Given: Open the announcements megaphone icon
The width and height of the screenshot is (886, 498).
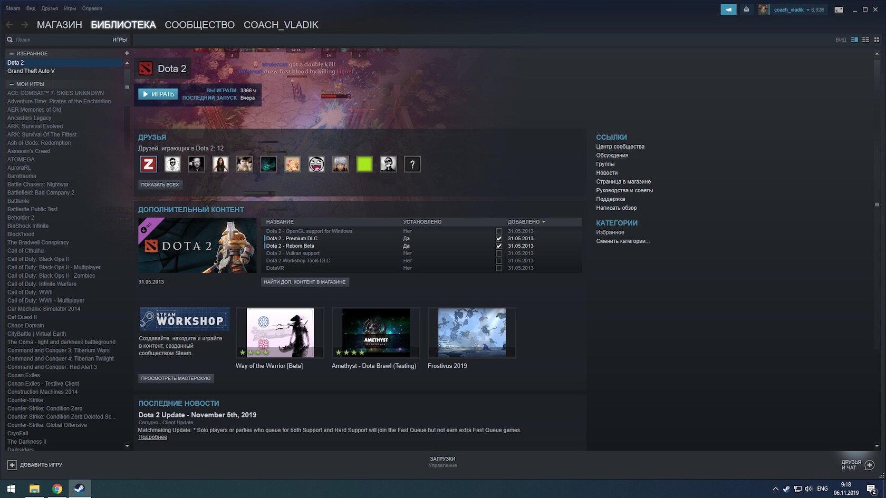Looking at the screenshot, I should (x=728, y=9).
